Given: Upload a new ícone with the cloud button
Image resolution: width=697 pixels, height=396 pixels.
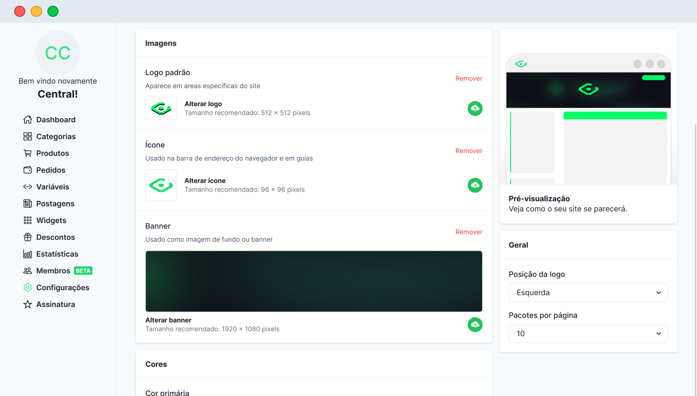Looking at the screenshot, I should pos(475,185).
